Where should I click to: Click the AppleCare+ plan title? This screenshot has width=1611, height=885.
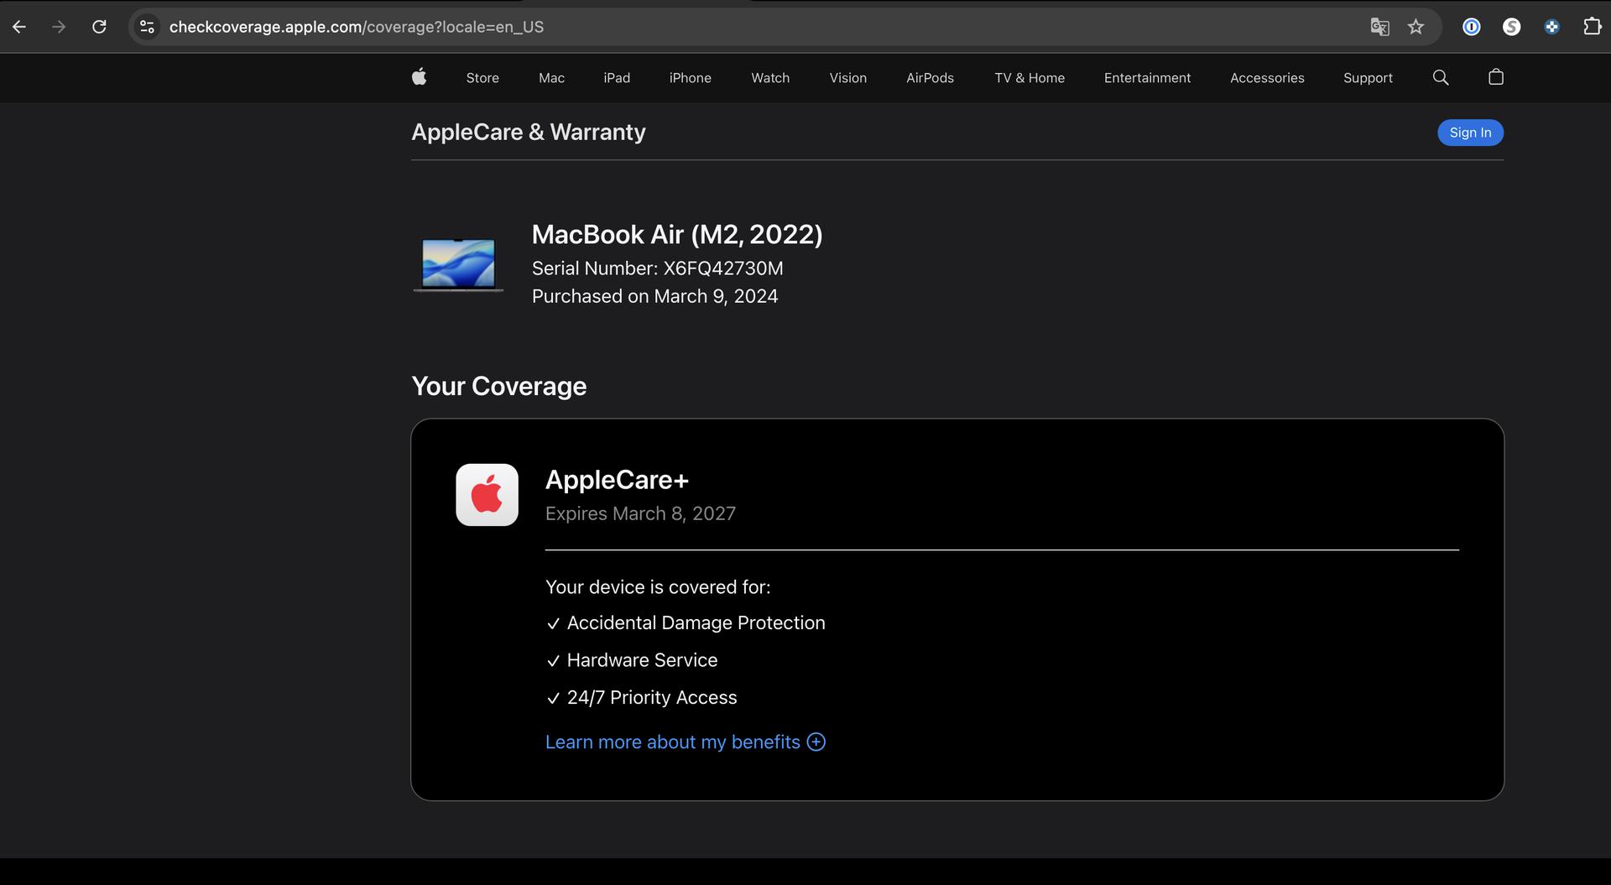617,480
